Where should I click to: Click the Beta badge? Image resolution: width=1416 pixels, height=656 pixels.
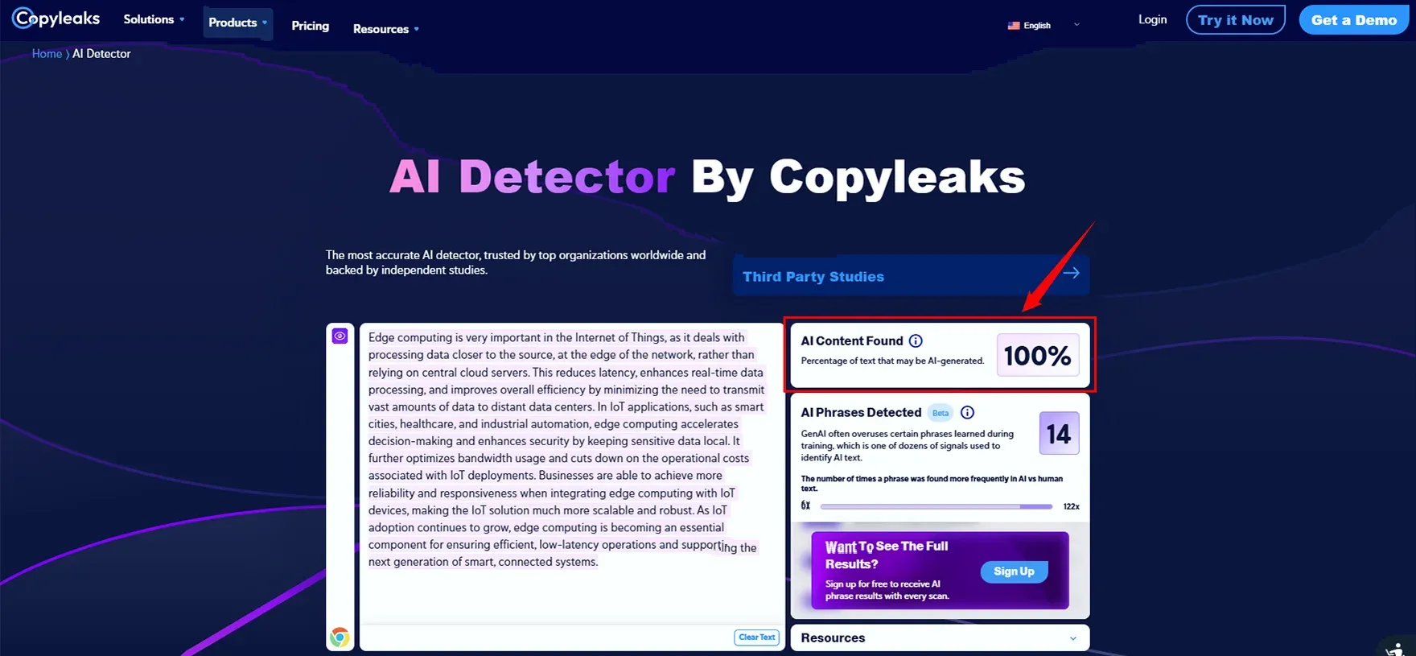click(941, 413)
